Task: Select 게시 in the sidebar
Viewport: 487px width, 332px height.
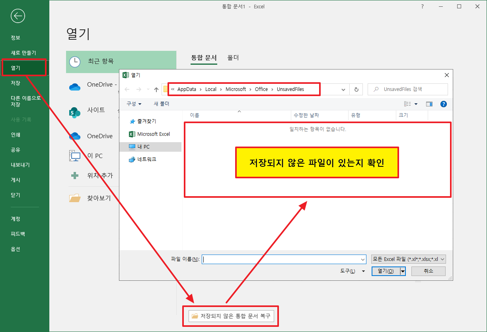Action: tap(16, 180)
